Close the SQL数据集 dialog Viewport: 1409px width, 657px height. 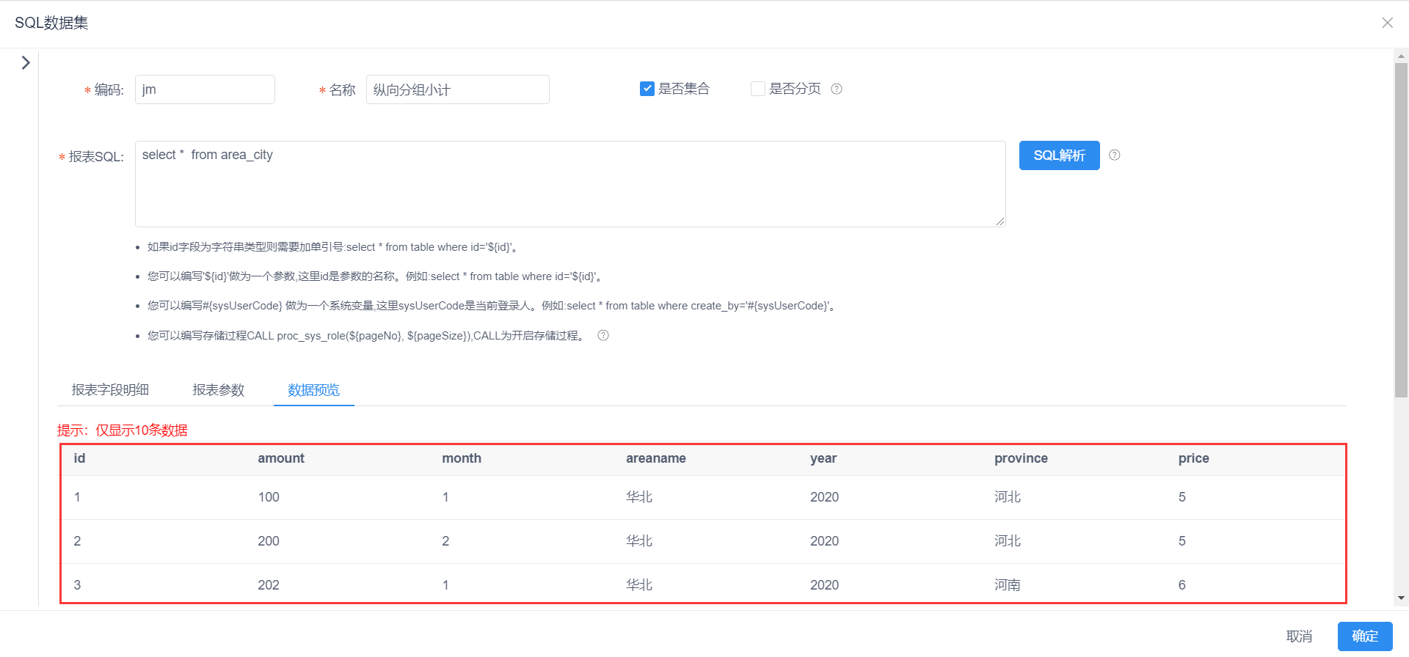tap(1387, 23)
